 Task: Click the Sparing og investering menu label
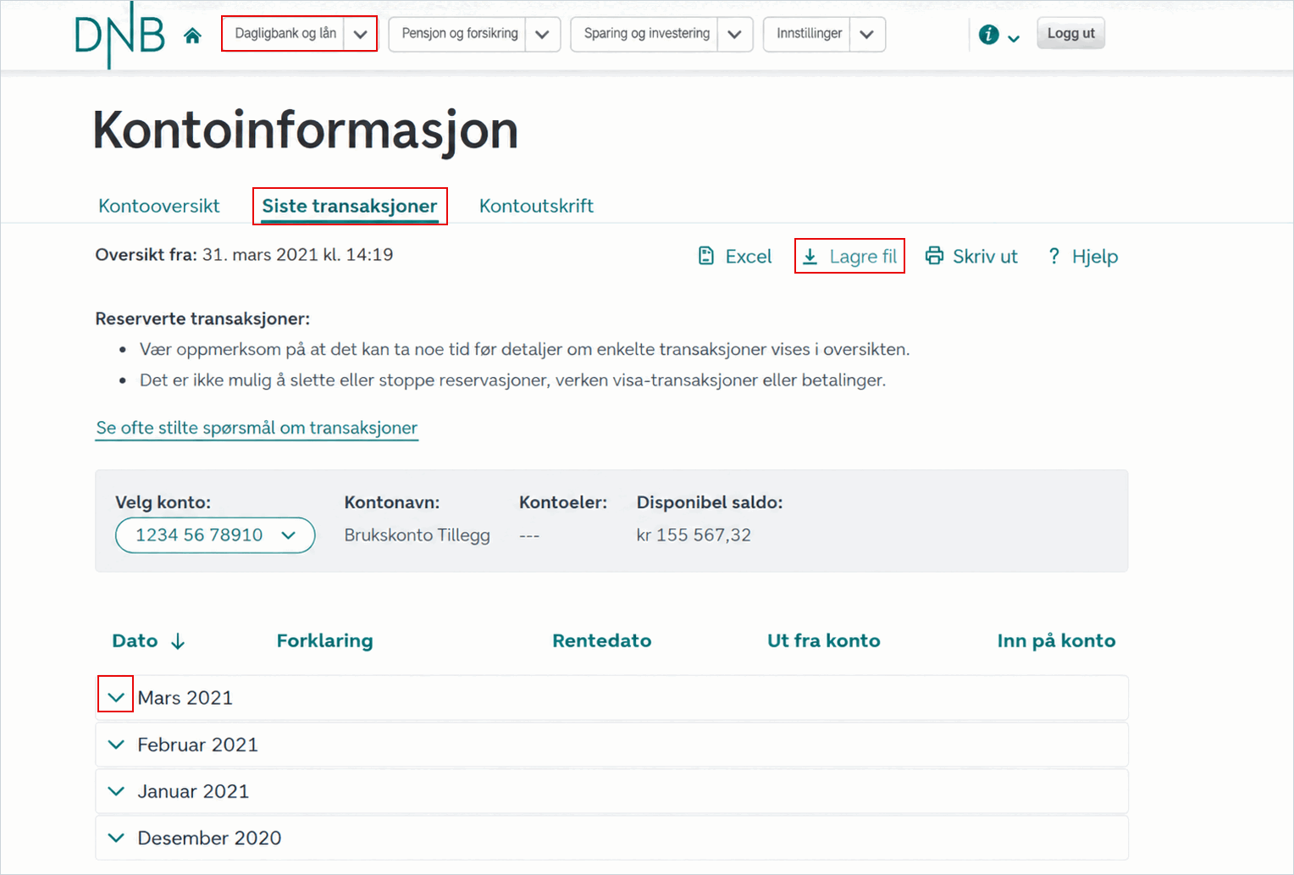[x=647, y=34]
